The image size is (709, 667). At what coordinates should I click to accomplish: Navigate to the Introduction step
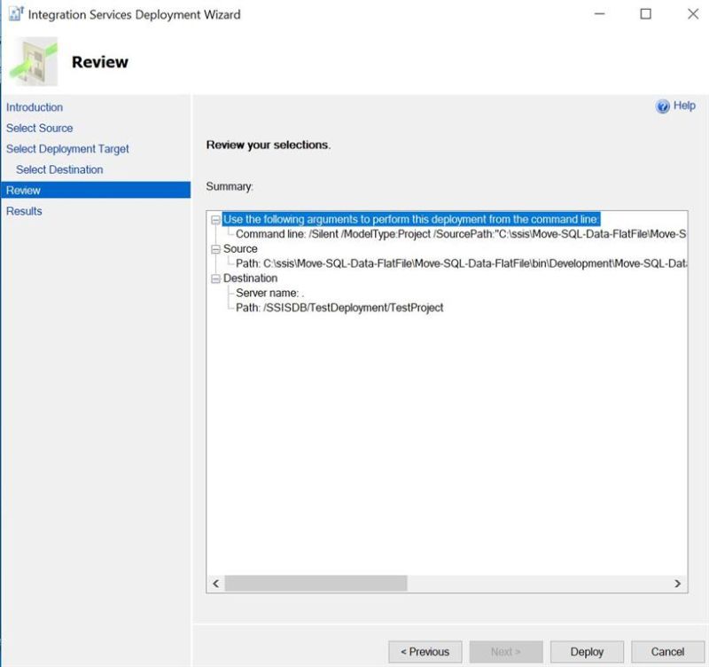(x=35, y=107)
